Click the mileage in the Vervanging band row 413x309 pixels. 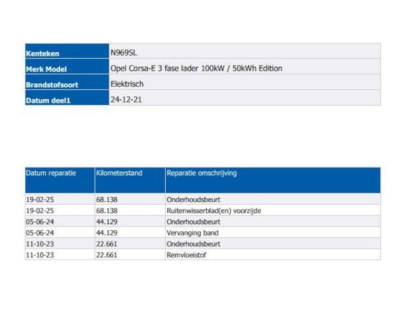click(106, 233)
